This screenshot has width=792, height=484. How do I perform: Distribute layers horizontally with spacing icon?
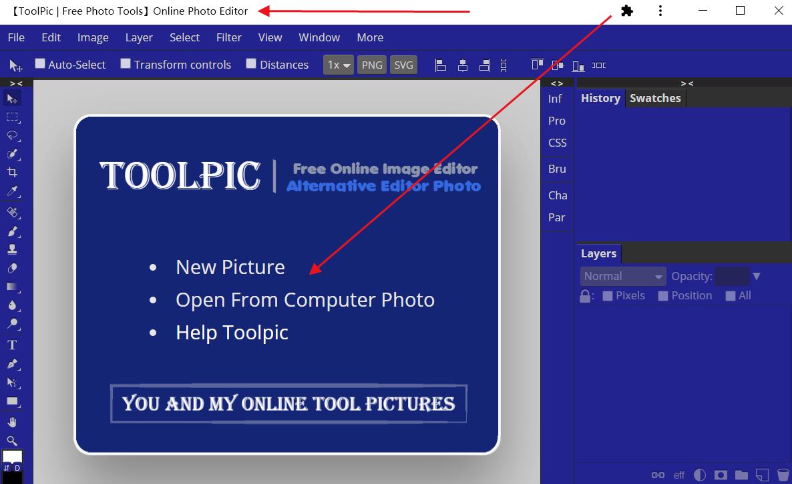[x=599, y=65]
